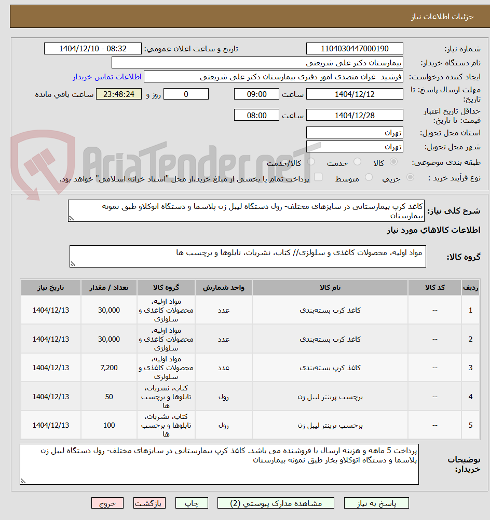This screenshot has width=490, height=520.
Task: Click the نام کالا column header
Action: (330, 288)
